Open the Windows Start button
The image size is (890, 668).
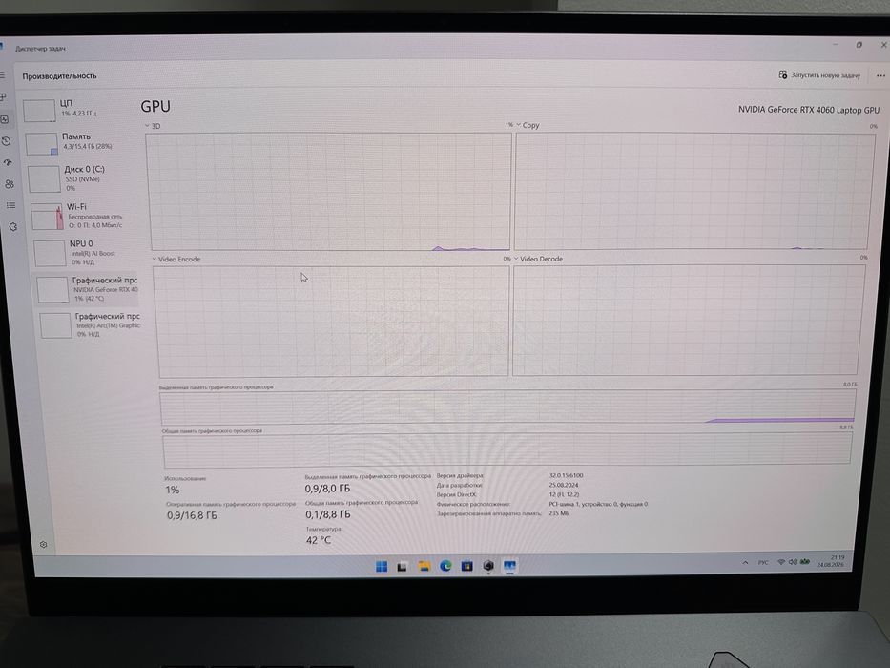[382, 566]
